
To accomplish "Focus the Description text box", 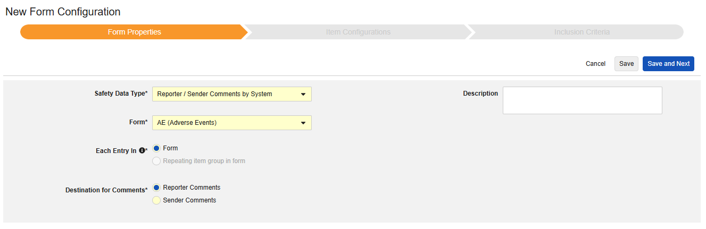I will (x=582, y=100).
